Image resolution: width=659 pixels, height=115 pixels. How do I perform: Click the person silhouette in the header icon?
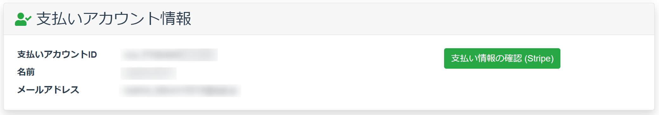pyautogui.click(x=21, y=20)
